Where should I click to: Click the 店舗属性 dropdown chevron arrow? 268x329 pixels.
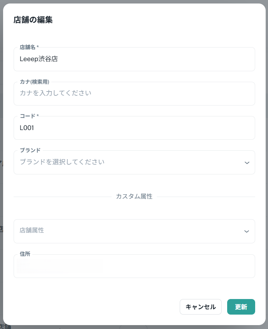246,231
